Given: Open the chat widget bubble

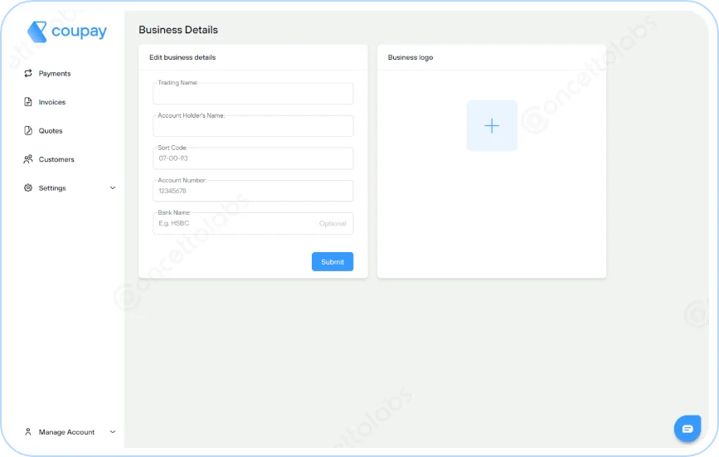Looking at the screenshot, I should pyautogui.click(x=687, y=429).
